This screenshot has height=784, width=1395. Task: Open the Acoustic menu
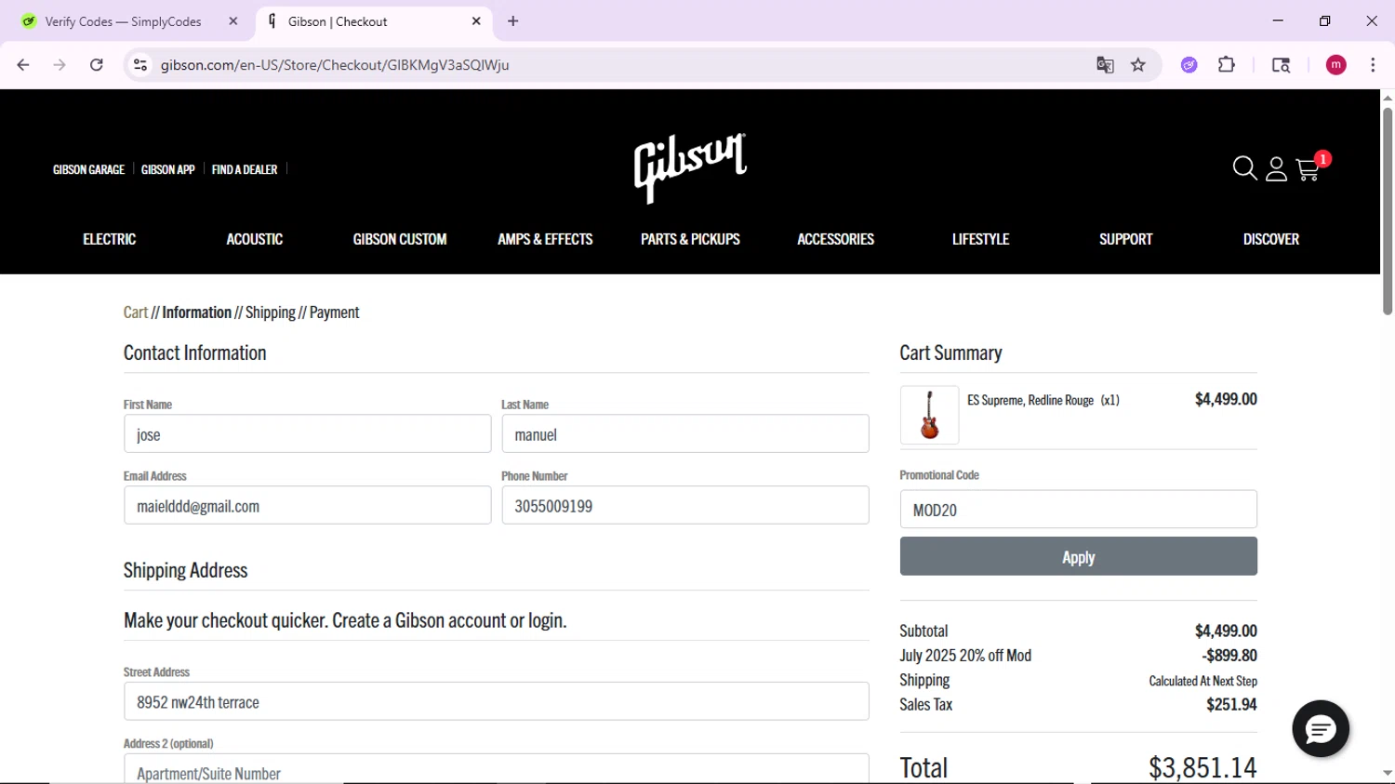[x=255, y=239]
